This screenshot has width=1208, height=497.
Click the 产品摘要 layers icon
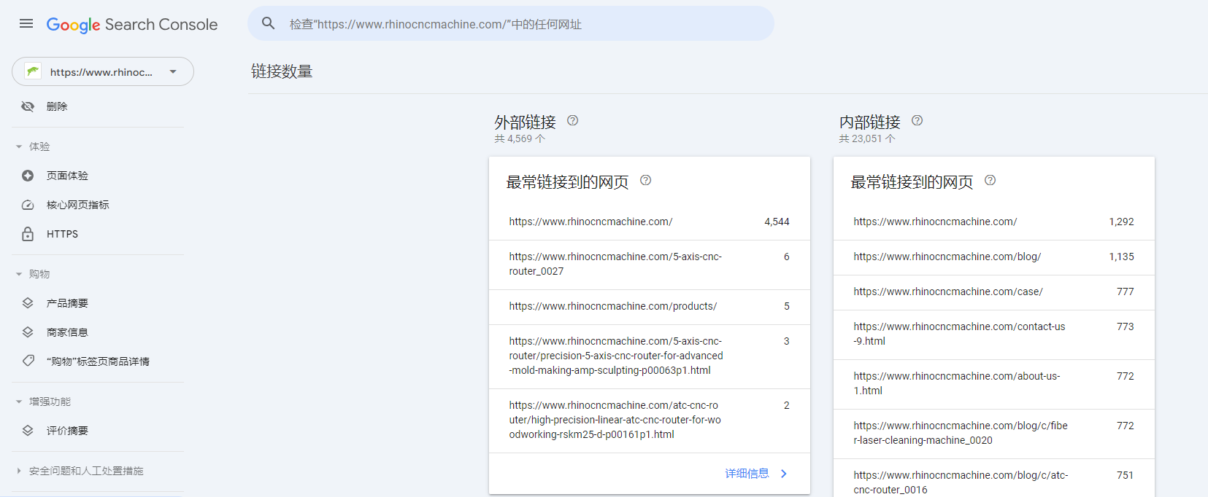pyautogui.click(x=28, y=303)
